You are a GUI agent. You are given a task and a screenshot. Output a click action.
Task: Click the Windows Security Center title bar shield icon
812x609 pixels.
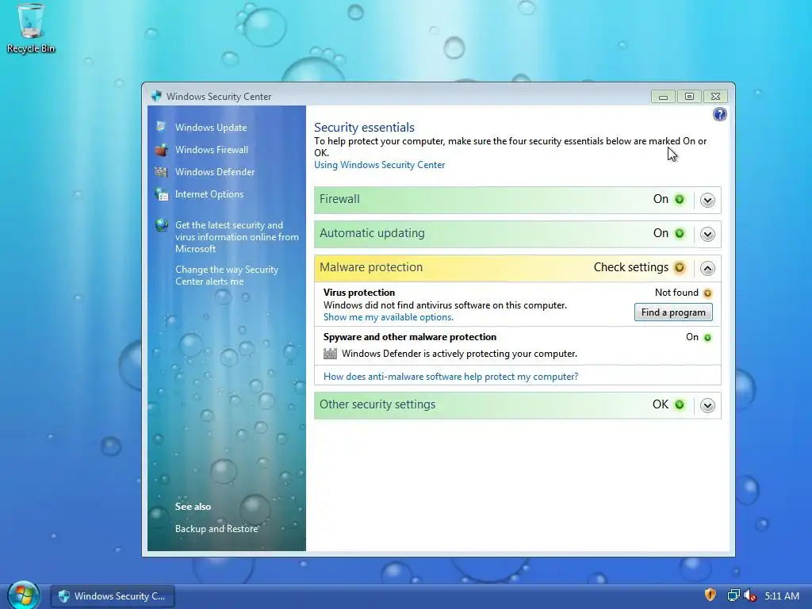156,96
